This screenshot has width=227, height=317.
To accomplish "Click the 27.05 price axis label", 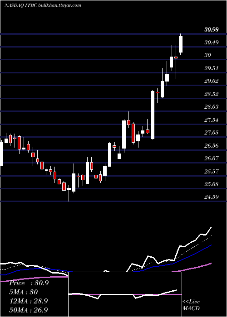I will click(212, 133).
